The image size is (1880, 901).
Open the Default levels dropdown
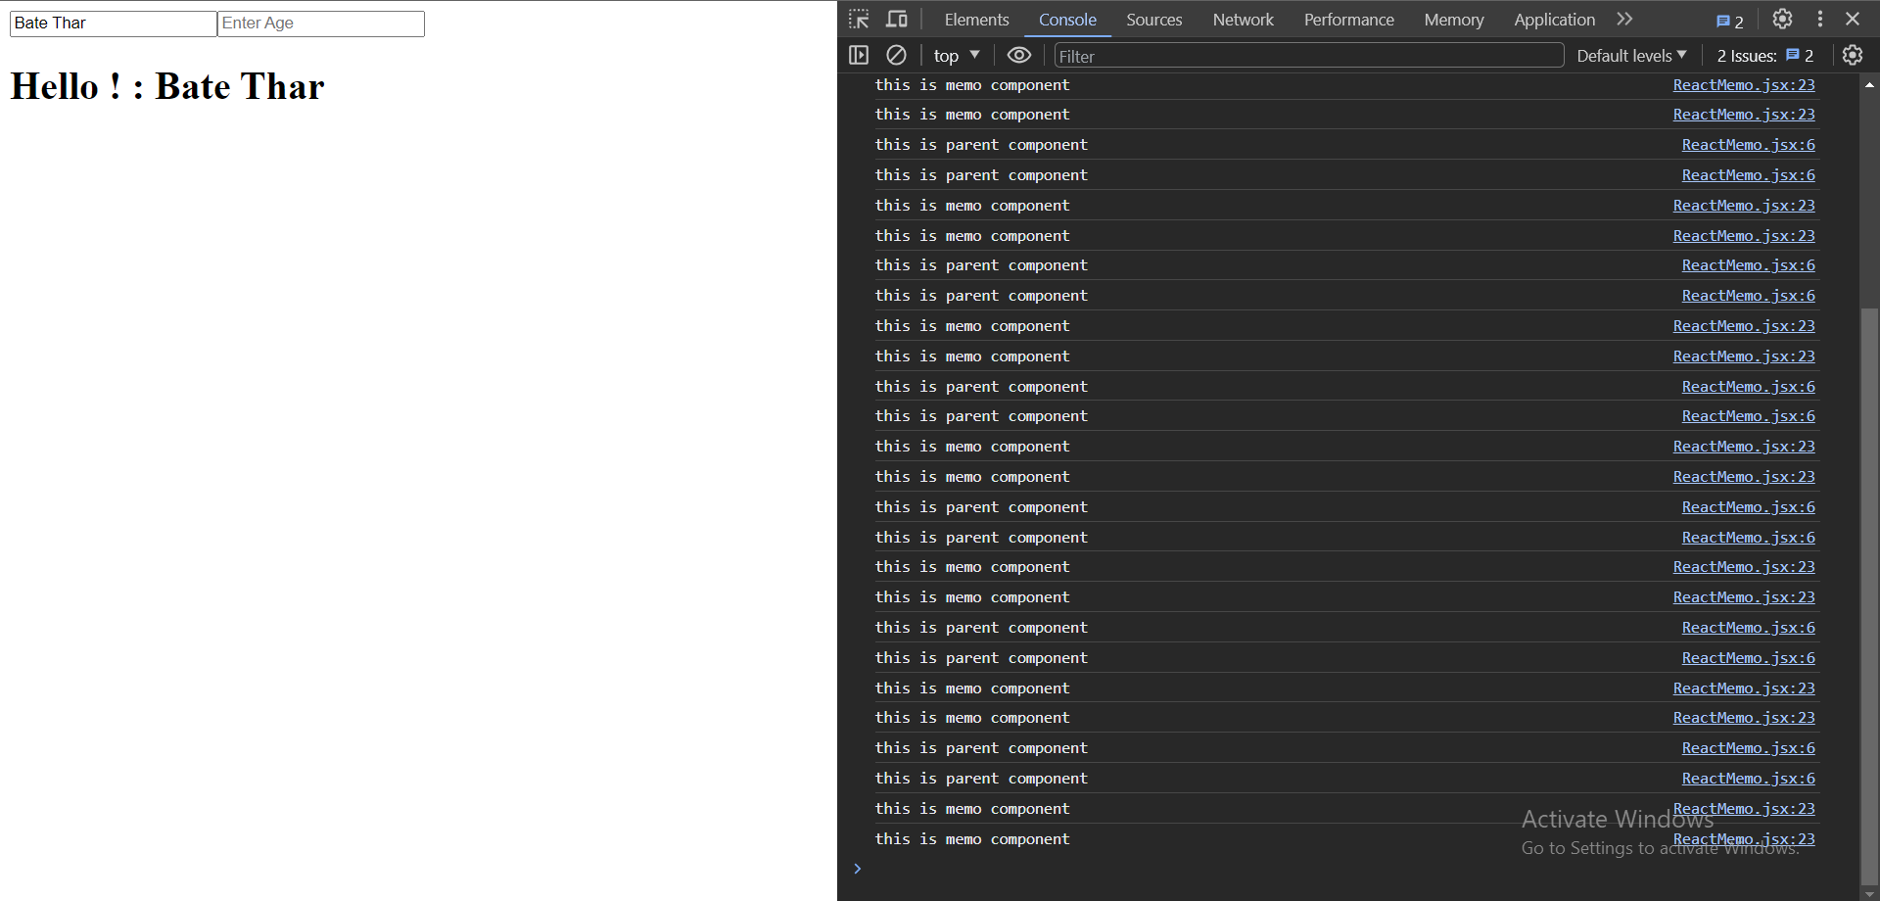pos(1631,56)
